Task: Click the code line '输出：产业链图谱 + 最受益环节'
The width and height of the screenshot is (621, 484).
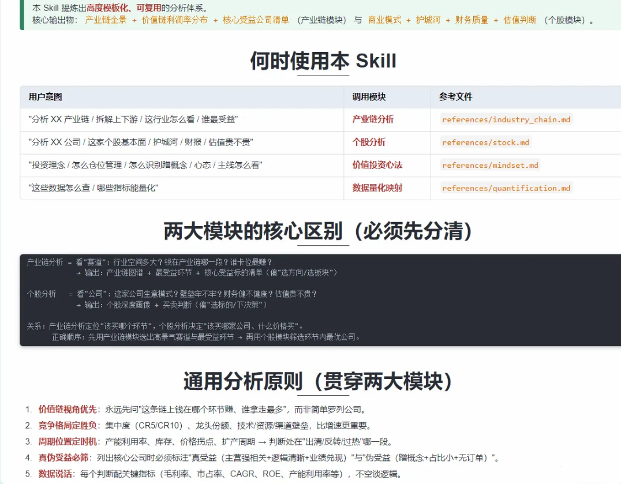Action: click(207, 273)
